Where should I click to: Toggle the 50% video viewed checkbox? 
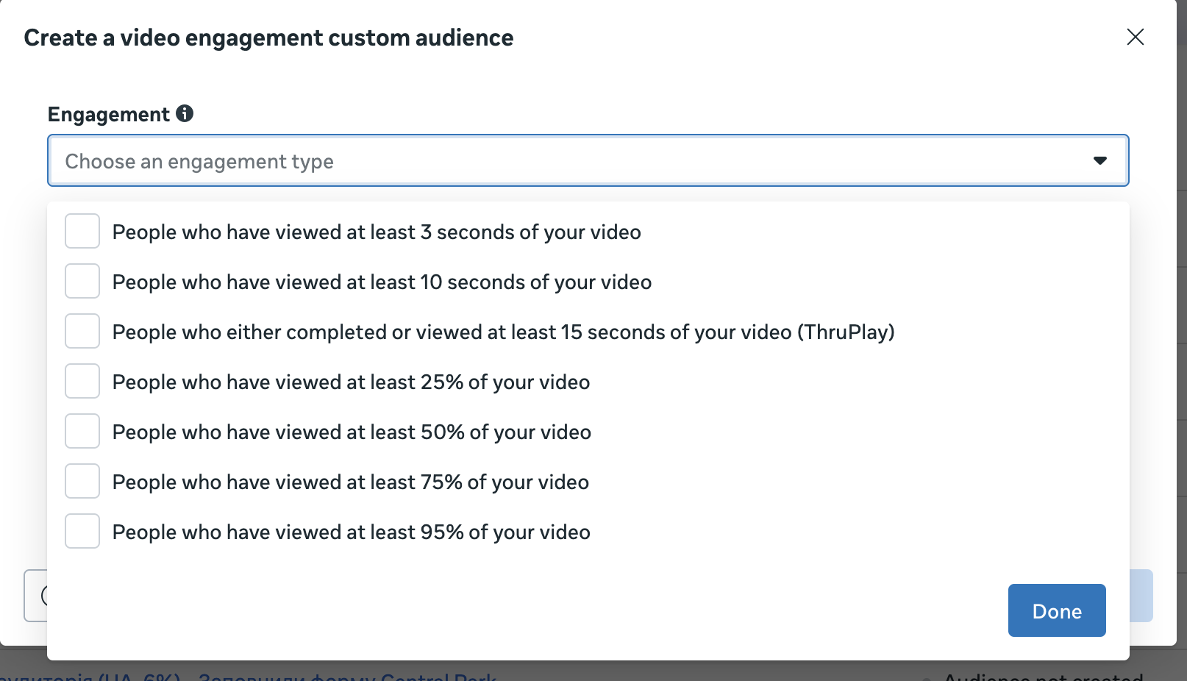(82, 432)
